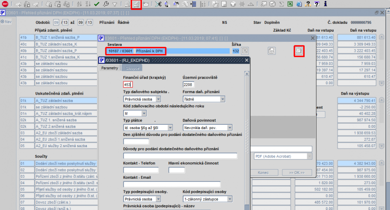Click the funnel filter icon
The height and width of the screenshot is (210, 390).
point(115,4)
